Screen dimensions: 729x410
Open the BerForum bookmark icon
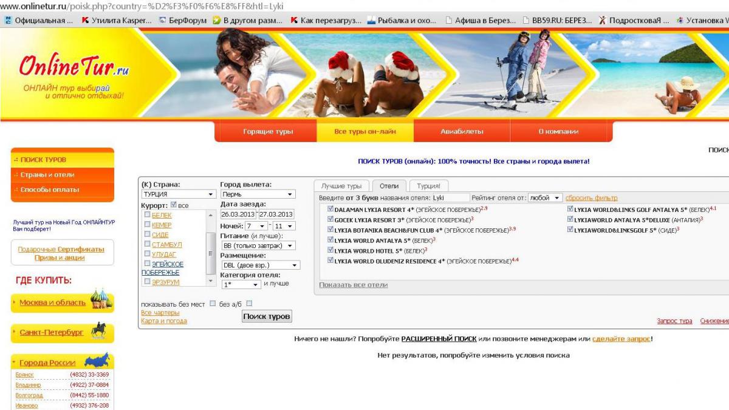(x=163, y=20)
